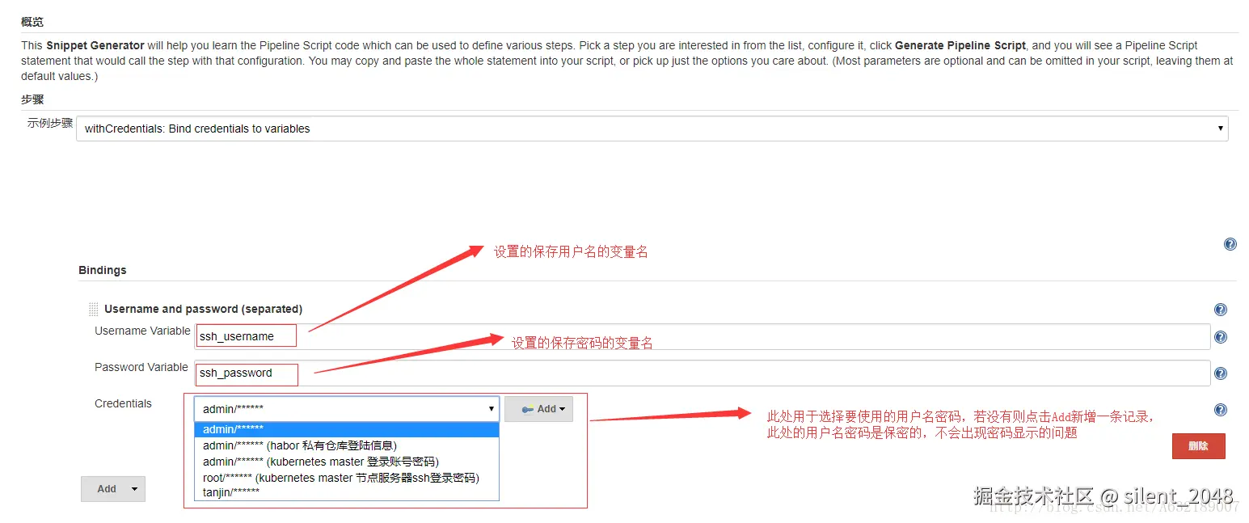Open help icon for Username Variable field

click(1221, 337)
